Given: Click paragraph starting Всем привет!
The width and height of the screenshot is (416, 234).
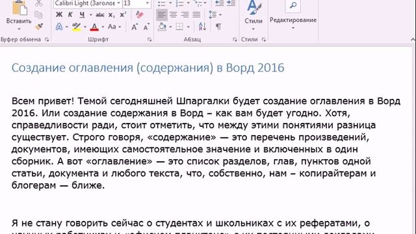Looking at the screenshot, I should tap(206, 143).
